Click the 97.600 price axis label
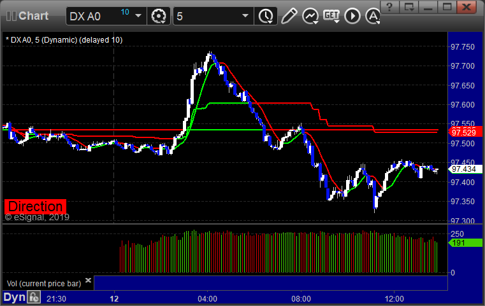This screenshot has width=485, height=306. pos(463,105)
